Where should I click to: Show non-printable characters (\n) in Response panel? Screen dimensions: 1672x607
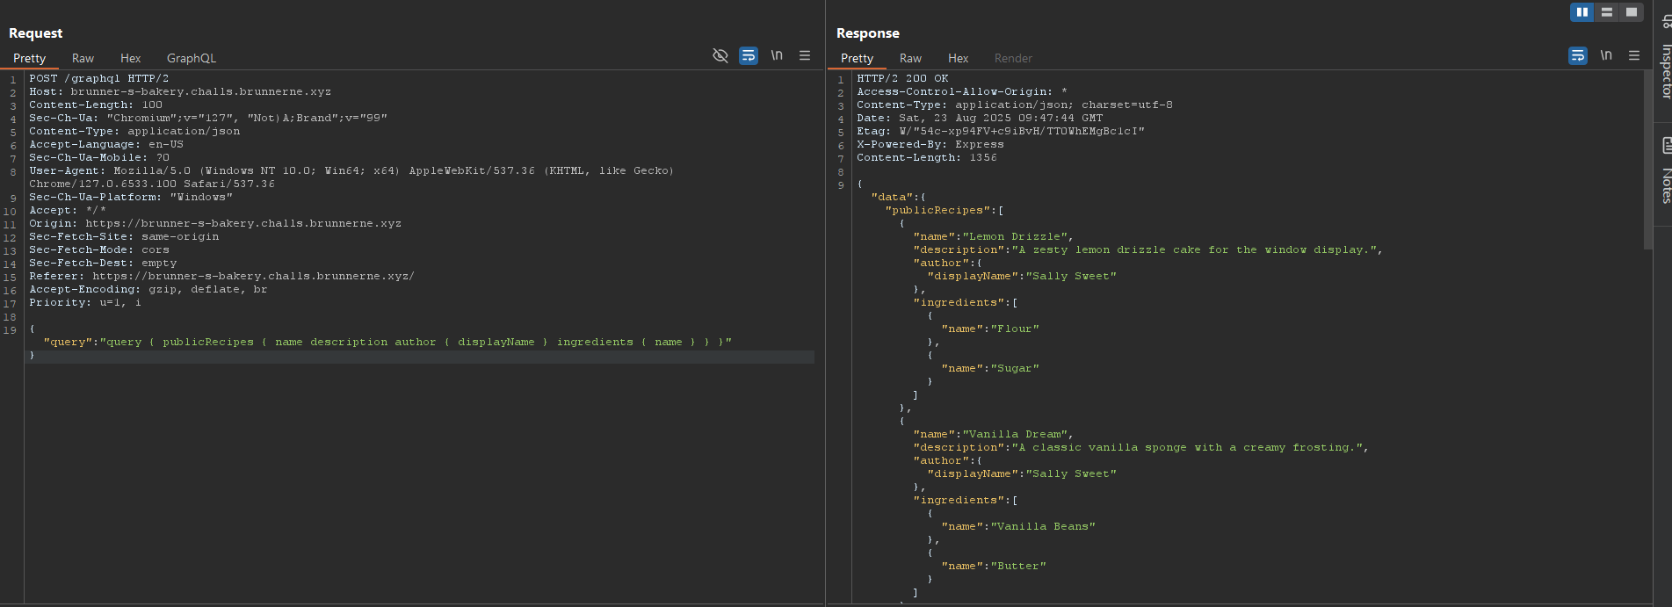click(x=1606, y=55)
